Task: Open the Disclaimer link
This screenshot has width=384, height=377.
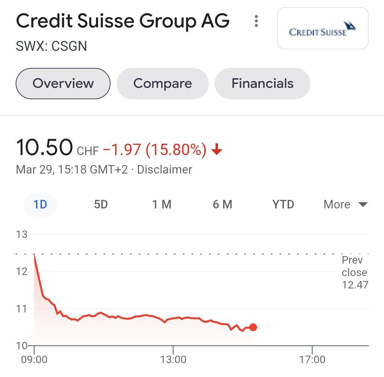Action: coord(166,170)
